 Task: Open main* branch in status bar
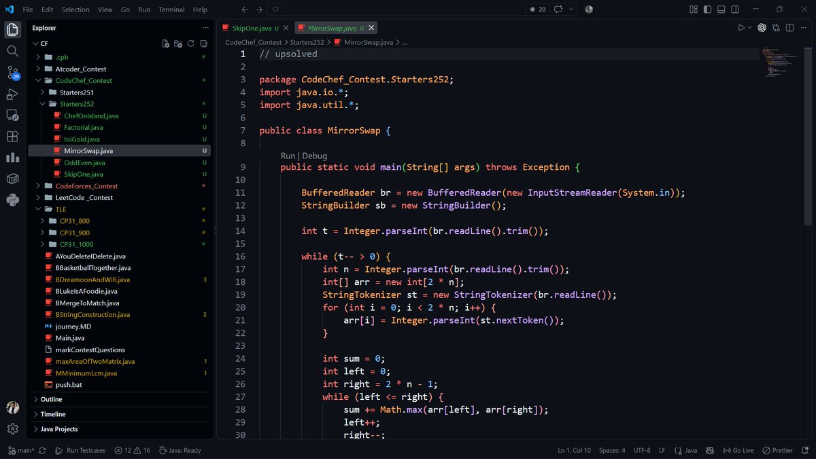coord(20,450)
